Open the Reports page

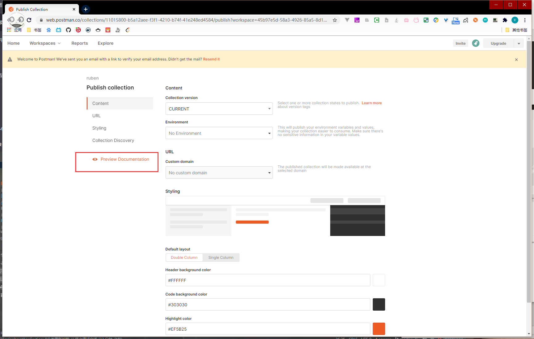click(x=80, y=43)
